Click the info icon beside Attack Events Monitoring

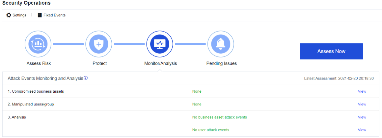pos(86,78)
